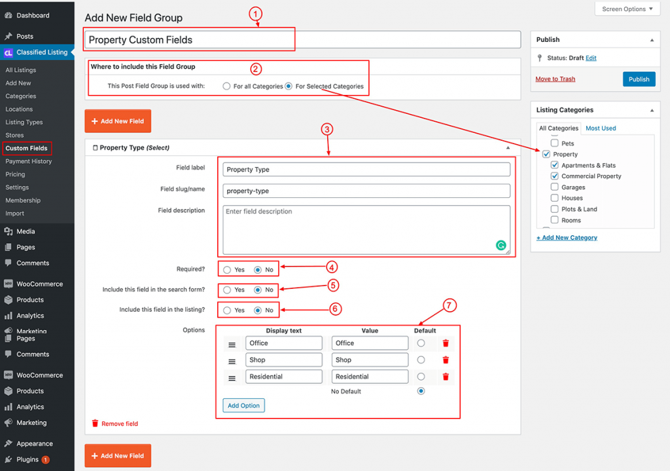The image size is (670, 471).
Task: Open the Dashboard icon in the sidebar
Action: point(8,16)
